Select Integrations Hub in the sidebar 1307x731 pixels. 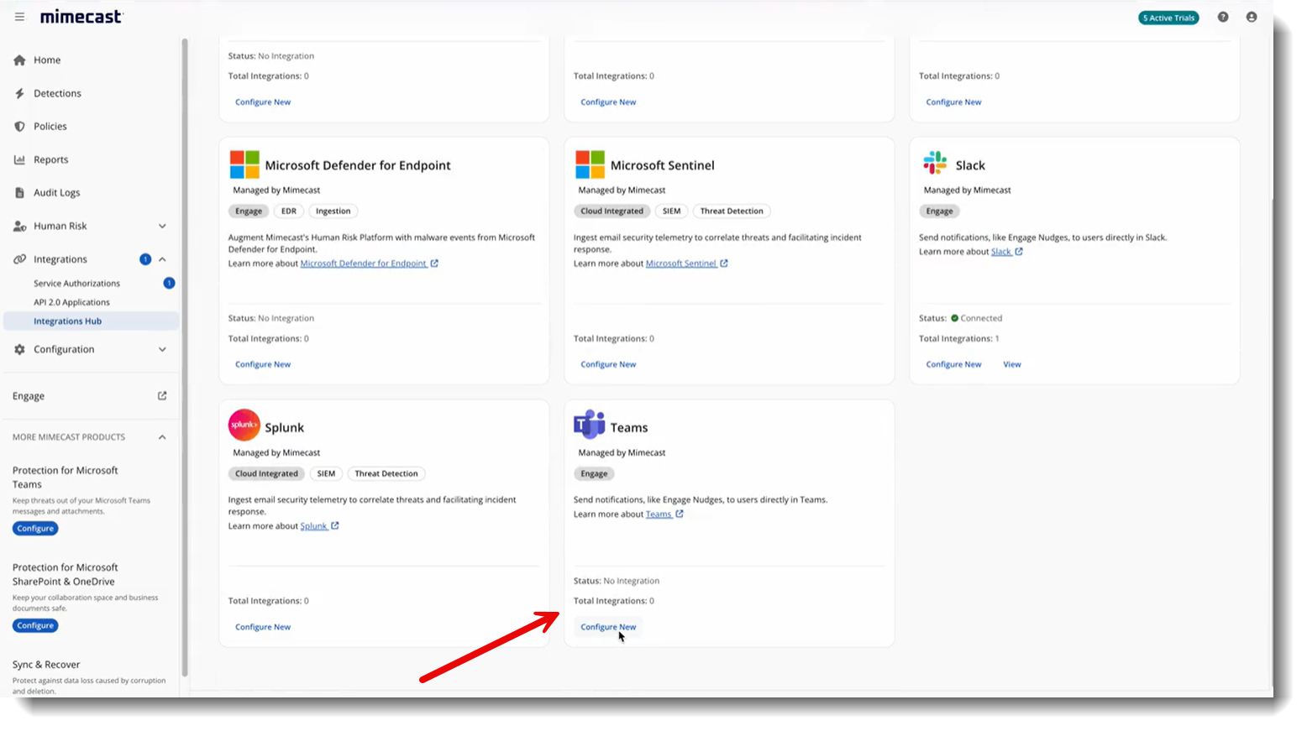[67, 321]
